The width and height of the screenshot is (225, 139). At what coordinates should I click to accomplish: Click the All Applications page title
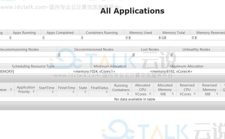tap(132, 11)
